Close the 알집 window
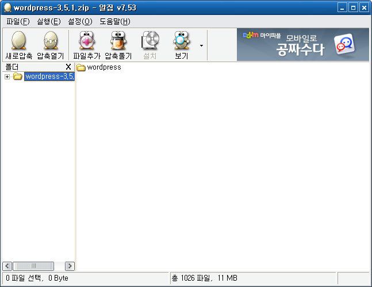The width and height of the screenshot is (372, 287). click(364, 8)
